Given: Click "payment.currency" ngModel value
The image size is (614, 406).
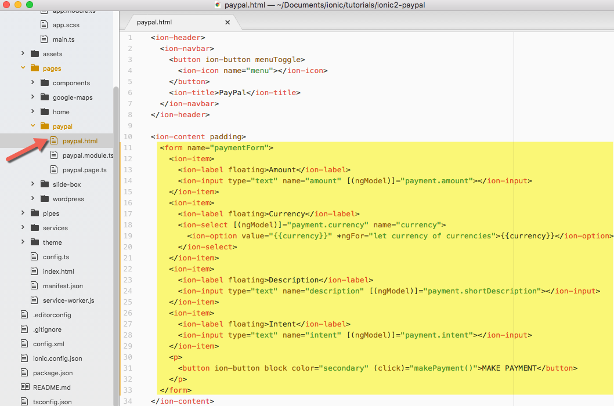Looking at the screenshot, I should [x=328, y=224].
